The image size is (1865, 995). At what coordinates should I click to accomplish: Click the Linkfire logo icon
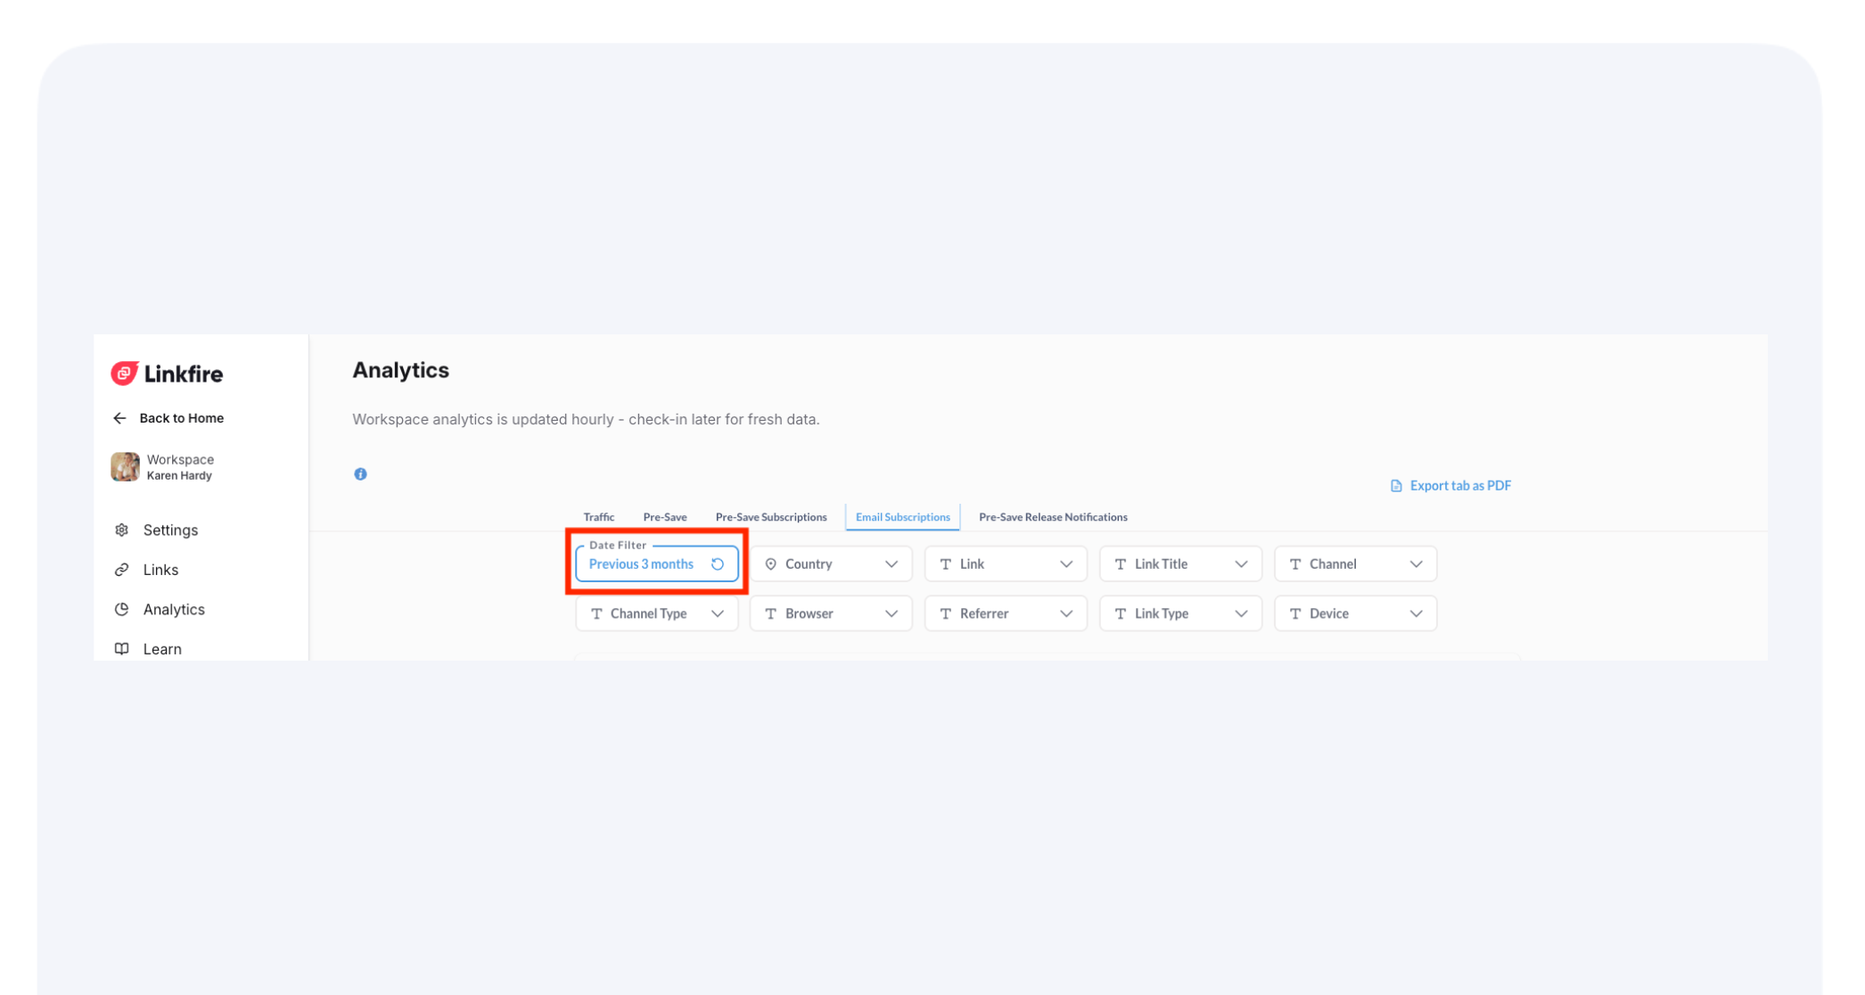tap(124, 374)
